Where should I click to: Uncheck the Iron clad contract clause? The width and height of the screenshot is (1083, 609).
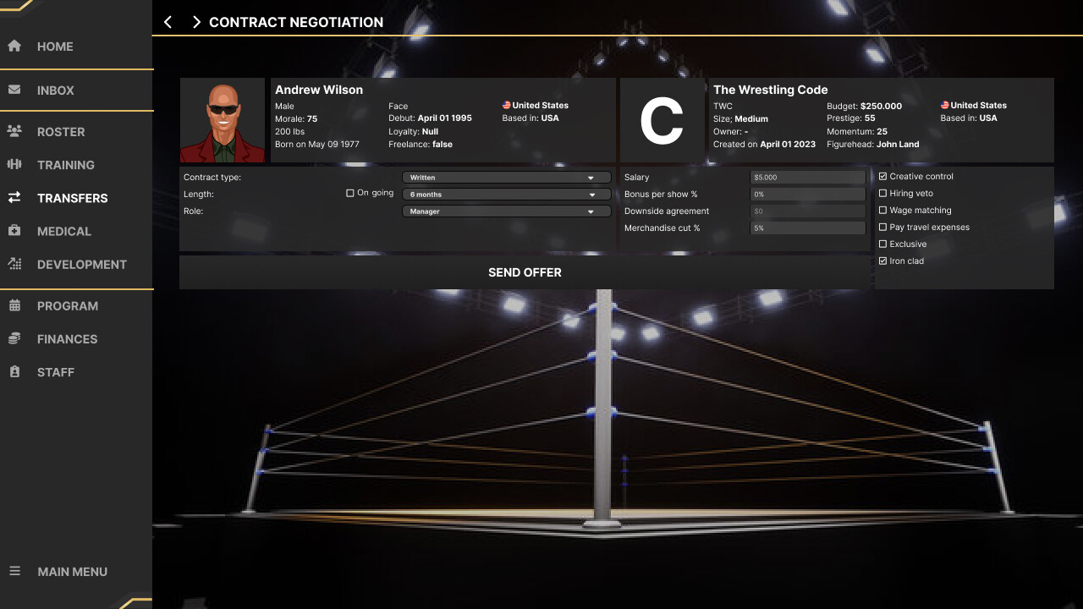click(883, 261)
